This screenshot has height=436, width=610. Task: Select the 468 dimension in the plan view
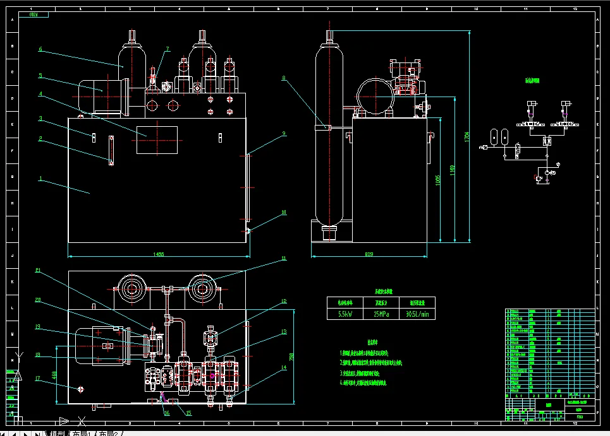(x=54, y=375)
